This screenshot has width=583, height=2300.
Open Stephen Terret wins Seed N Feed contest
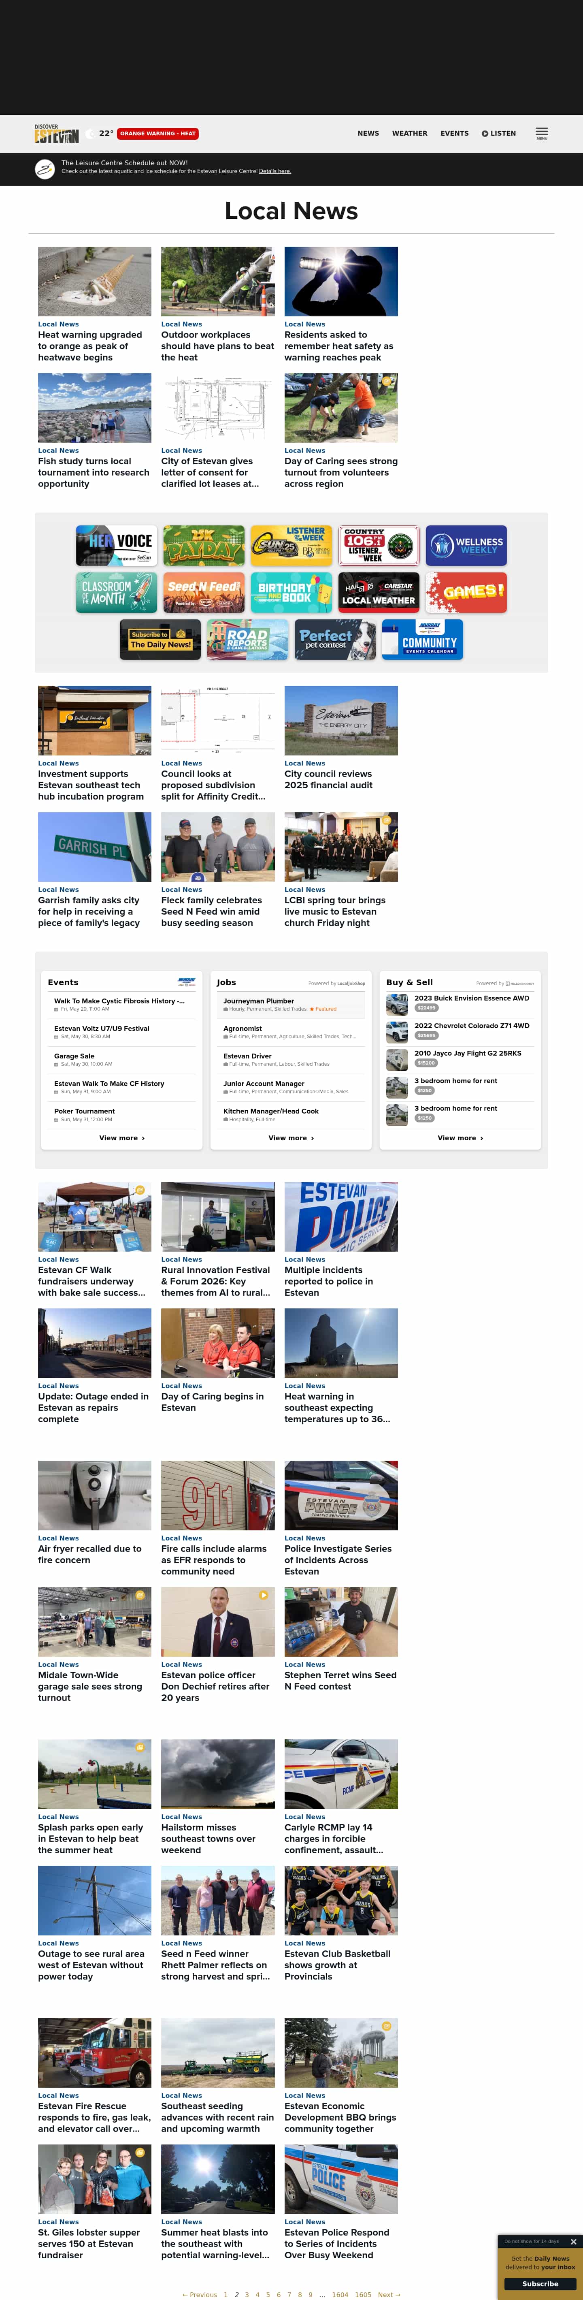tap(340, 1680)
